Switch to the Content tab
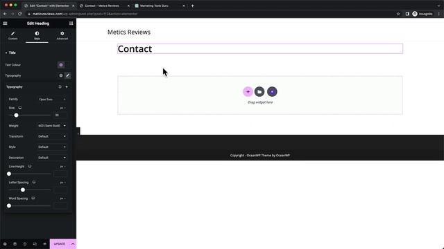The height and width of the screenshot is (249, 444). [x=12, y=35]
